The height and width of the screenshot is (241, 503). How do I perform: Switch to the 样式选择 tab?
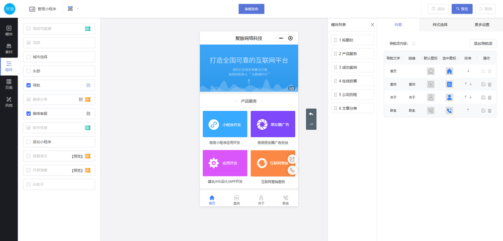(x=440, y=25)
